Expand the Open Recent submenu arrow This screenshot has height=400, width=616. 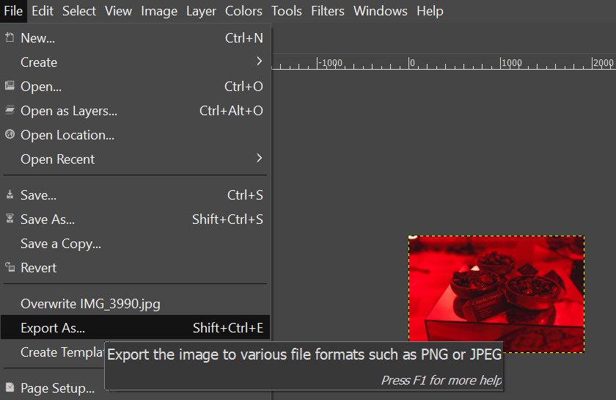[x=259, y=159]
